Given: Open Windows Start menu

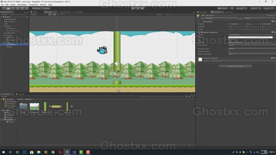Looking at the screenshot, I should coord(3,152).
